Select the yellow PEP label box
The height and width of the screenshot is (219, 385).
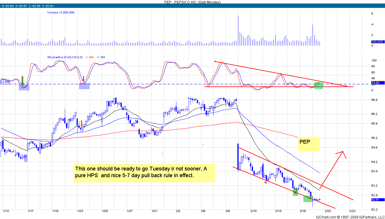click(309, 144)
